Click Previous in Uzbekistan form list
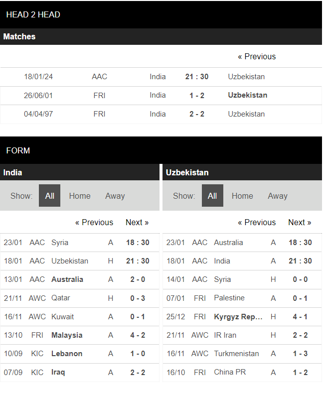Viewport: 324px width, 393px height. tap(257, 223)
